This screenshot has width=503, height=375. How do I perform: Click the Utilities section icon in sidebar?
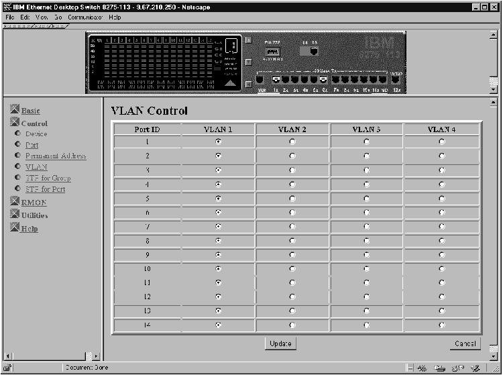(x=15, y=215)
